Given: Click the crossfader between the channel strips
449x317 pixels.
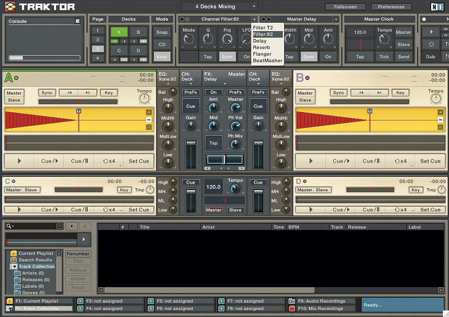Looking at the screenshot, I should point(225,159).
